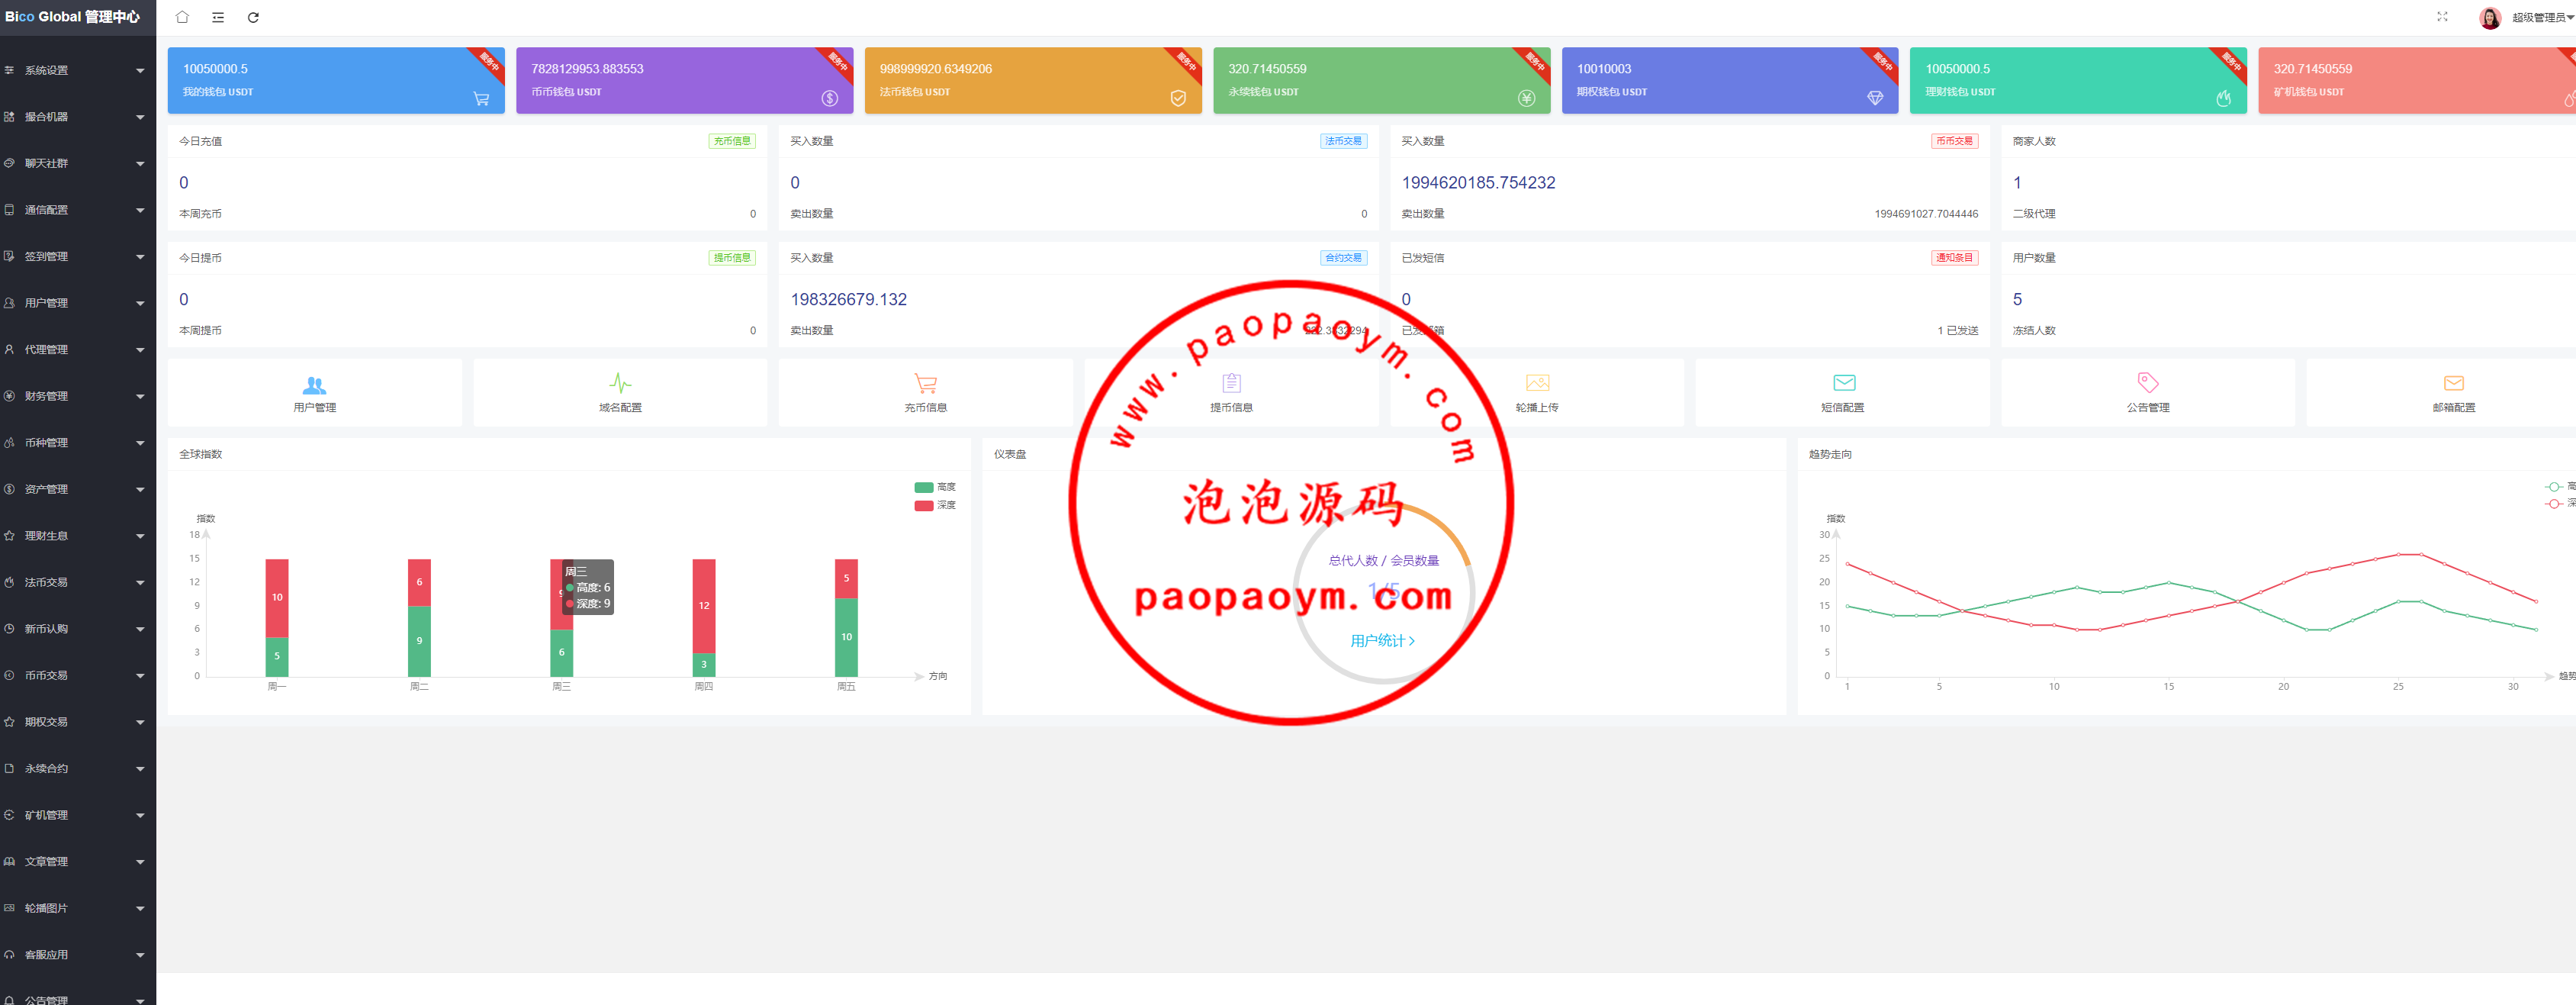Click the blue 法币交易 badge
Screen dimensions: 2576x1005
click(x=1343, y=141)
